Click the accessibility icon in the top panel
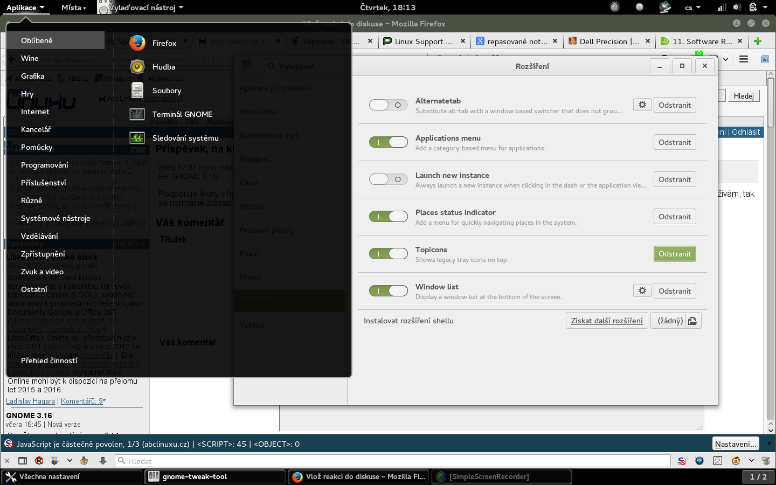This screenshot has height=485, width=776. tap(614, 7)
